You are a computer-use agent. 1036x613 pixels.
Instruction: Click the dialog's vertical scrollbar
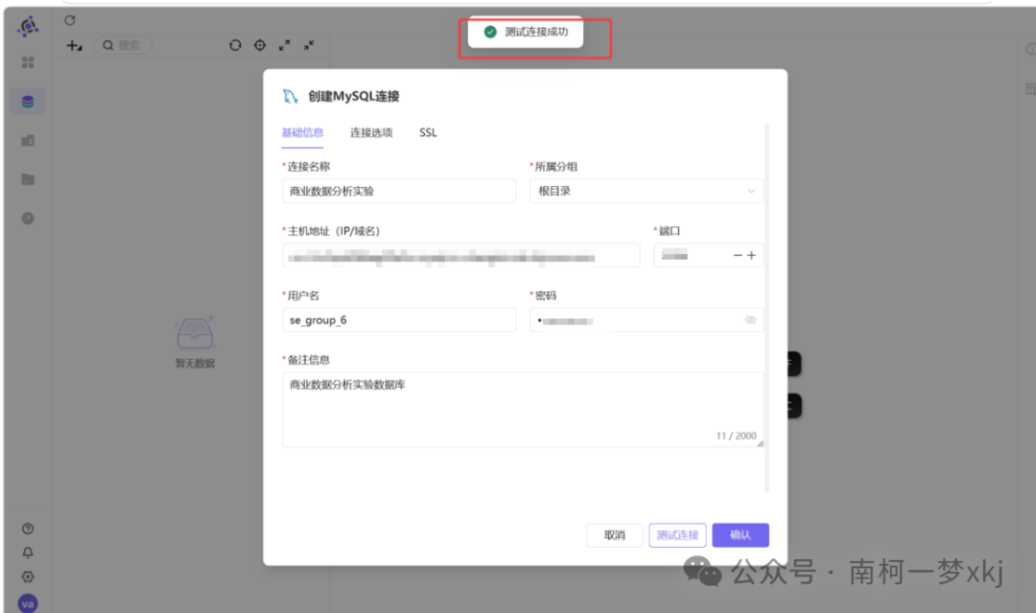click(766, 308)
